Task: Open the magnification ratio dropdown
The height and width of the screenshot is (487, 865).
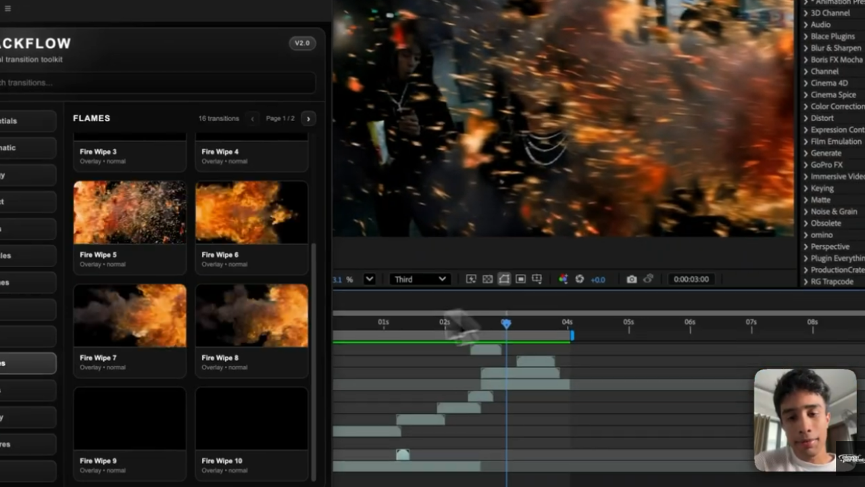Action: pyautogui.click(x=370, y=279)
